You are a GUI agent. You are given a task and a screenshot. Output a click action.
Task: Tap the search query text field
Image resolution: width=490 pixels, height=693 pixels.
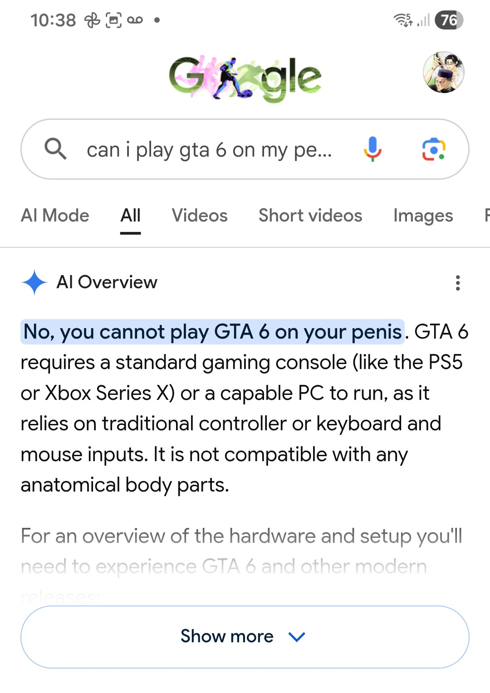[210, 150]
